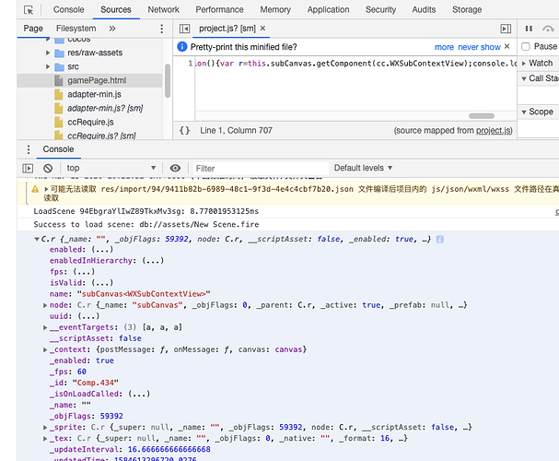Click the info icon in pretty-print bar

181,47
